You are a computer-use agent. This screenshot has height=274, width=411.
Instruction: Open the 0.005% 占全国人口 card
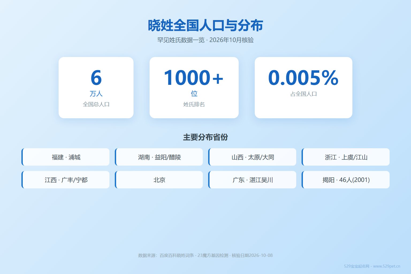[303, 87]
